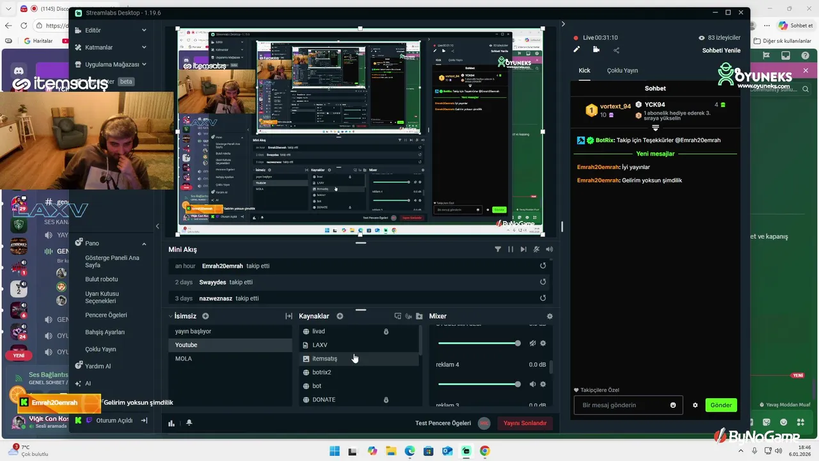This screenshot has width=819, height=461.
Task: Unmute the muted mixer channel above reklam 4
Action: (x=532, y=343)
